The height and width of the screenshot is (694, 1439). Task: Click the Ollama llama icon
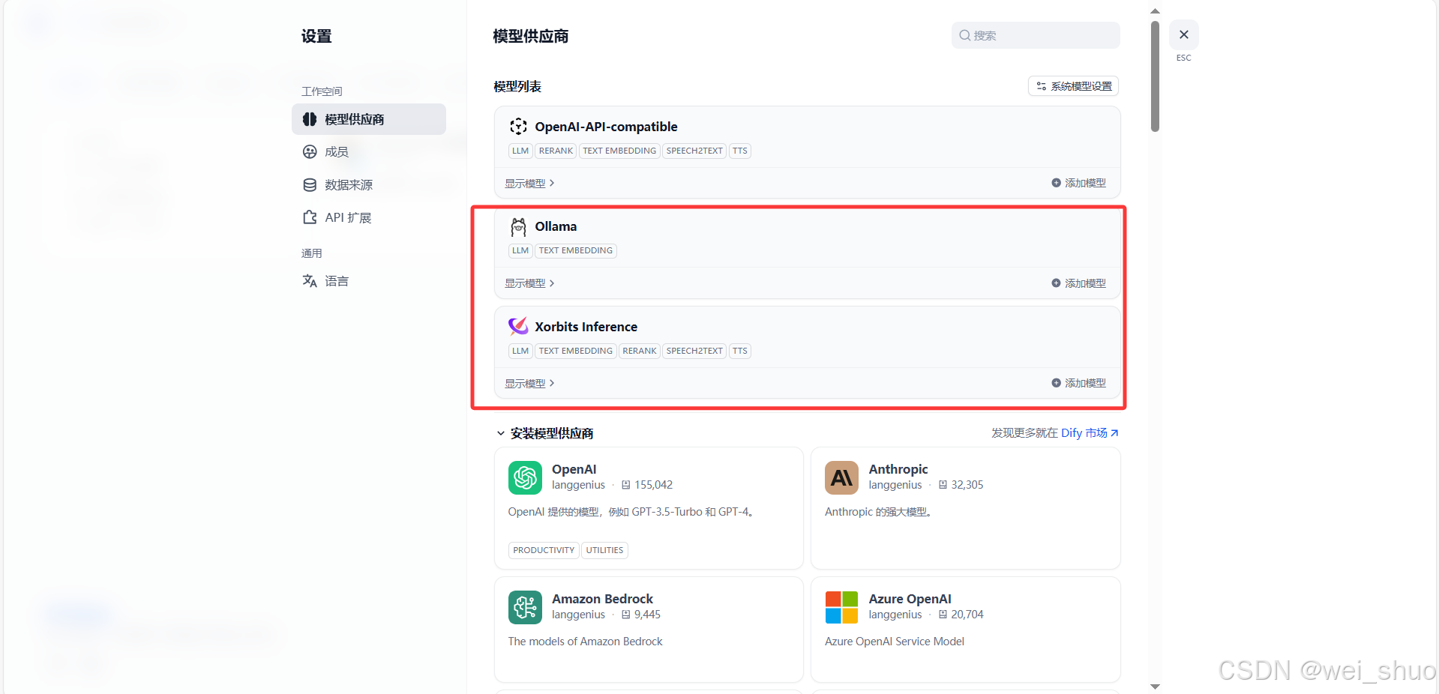coord(518,226)
